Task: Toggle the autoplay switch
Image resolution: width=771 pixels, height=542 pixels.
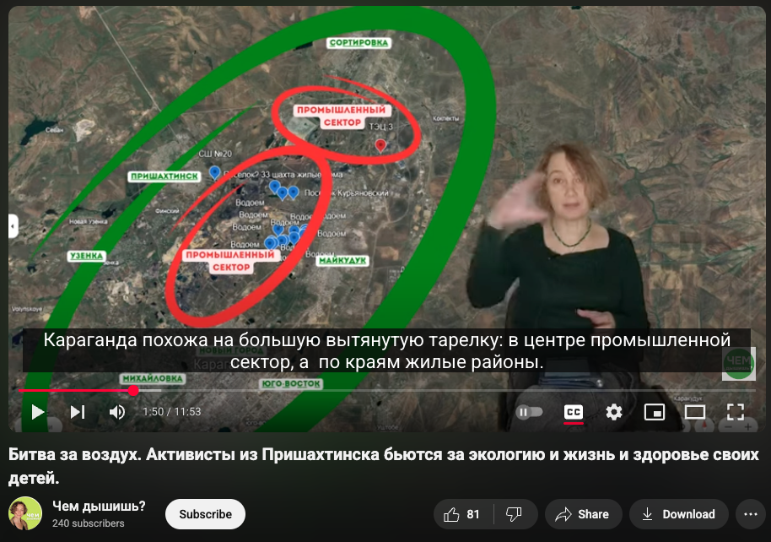Action: pos(529,411)
